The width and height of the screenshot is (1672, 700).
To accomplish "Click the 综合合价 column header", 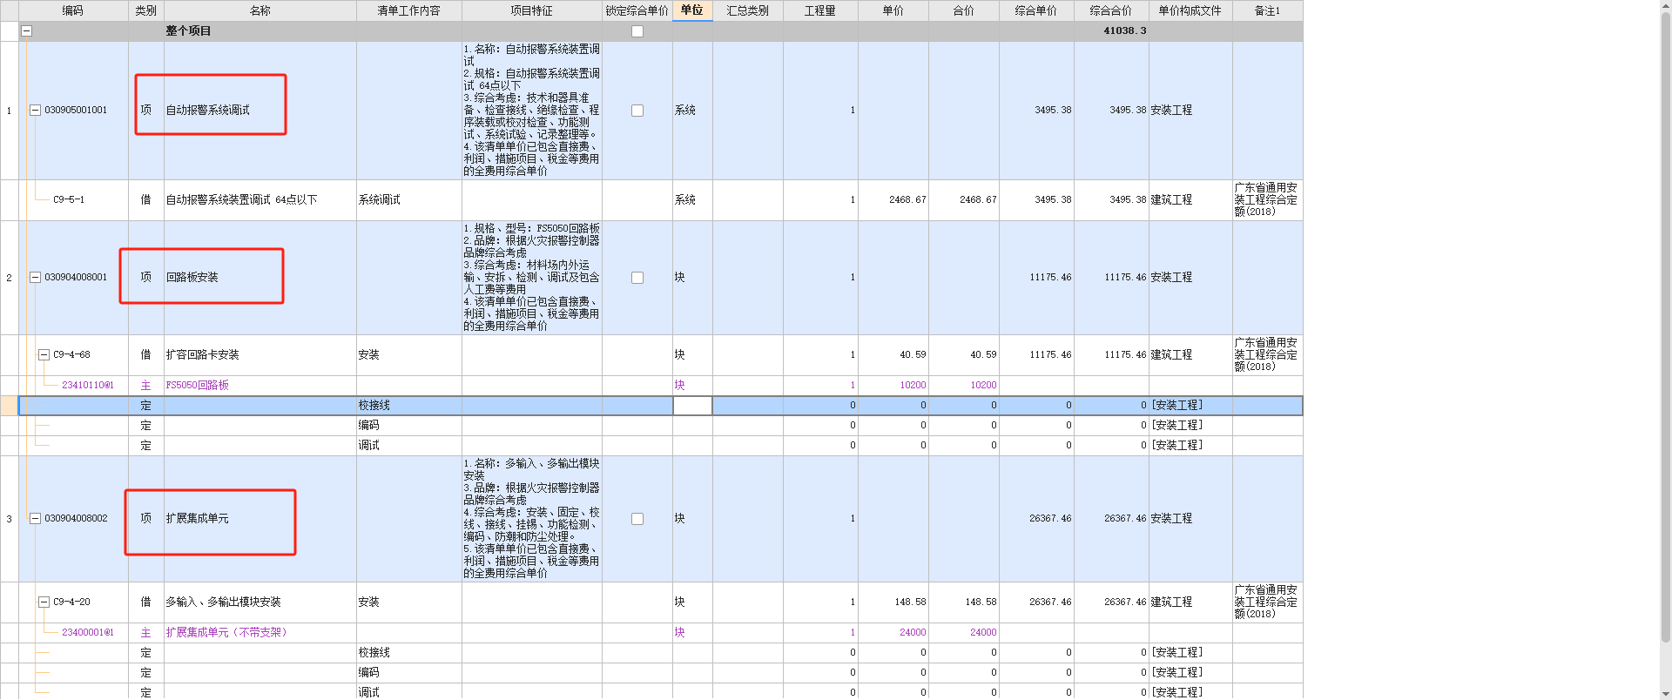I will (1111, 10).
